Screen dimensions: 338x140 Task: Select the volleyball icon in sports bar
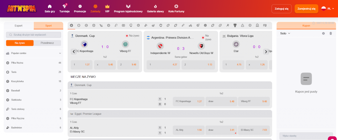pyautogui.click(x=109, y=25)
